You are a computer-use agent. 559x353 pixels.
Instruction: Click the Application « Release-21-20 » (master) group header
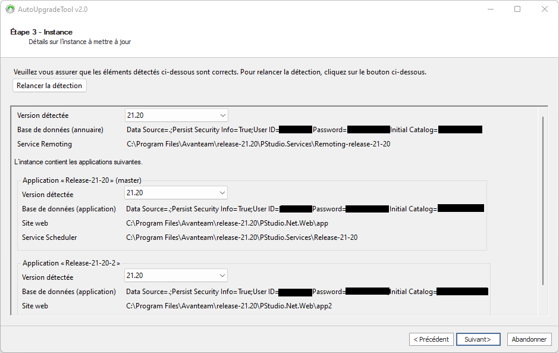coord(81,180)
